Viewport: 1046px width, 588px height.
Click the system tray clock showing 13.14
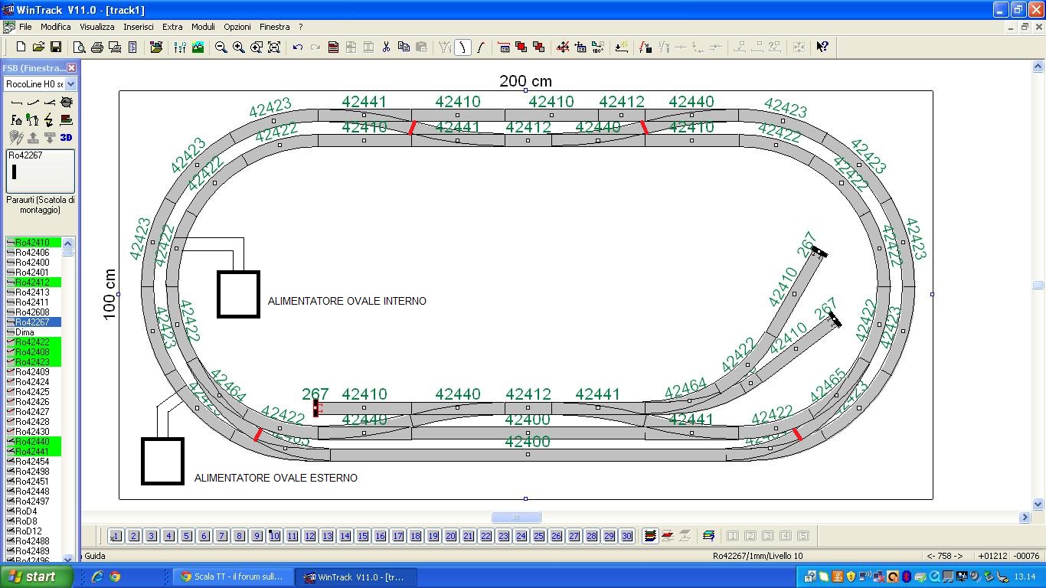[x=1025, y=577]
